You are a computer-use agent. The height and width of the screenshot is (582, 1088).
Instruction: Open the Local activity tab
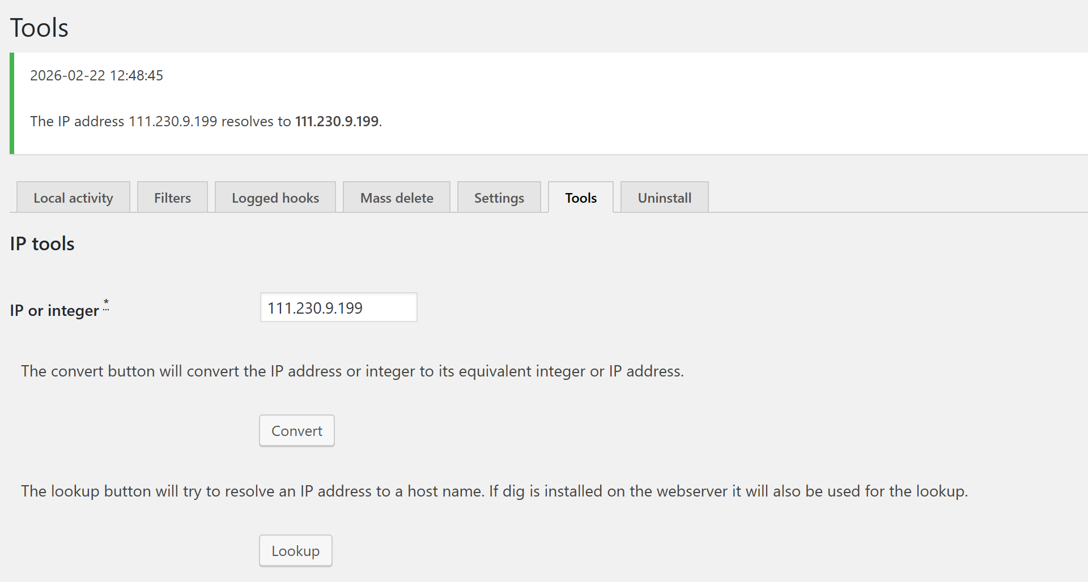[x=73, y=198]
